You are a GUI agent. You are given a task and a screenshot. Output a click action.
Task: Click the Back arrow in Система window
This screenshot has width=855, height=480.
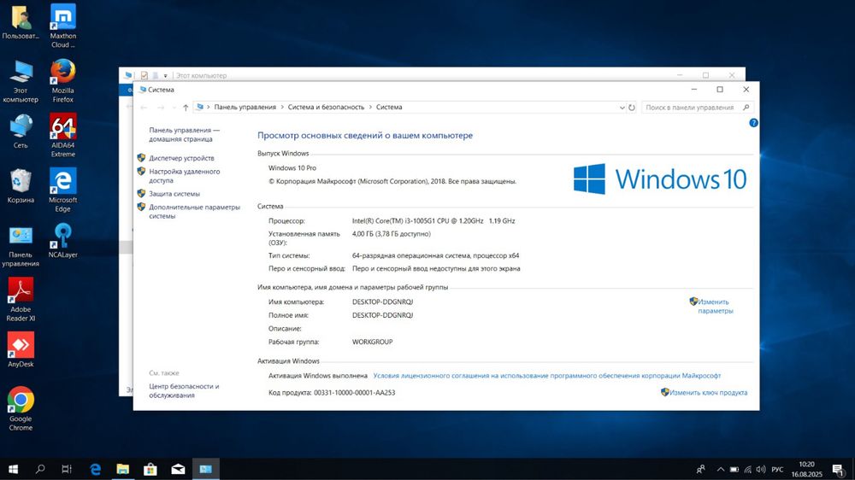(x=144, y=108)
